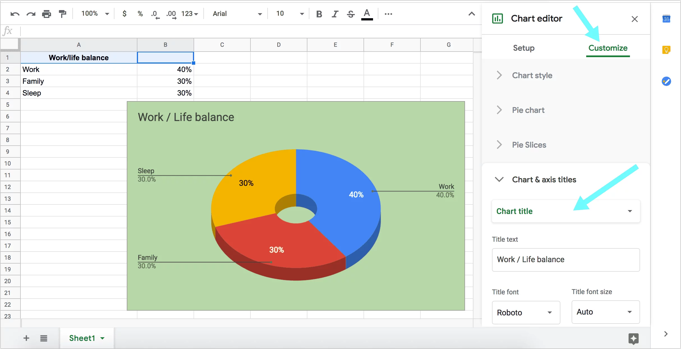Select cell A1 Work/life balance
This screenshot has height=349, width=681.
[79, 58]
